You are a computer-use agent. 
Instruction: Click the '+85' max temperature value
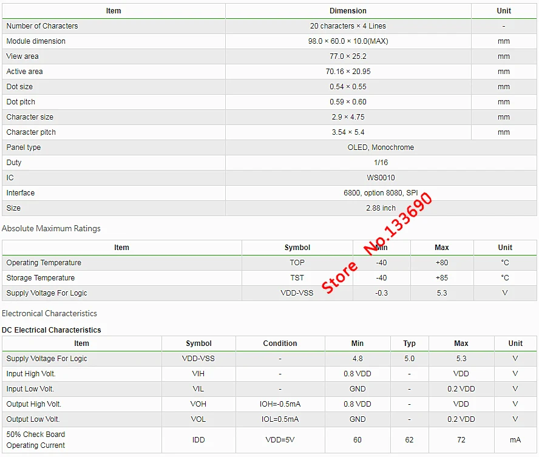click(x=442, y=277)
